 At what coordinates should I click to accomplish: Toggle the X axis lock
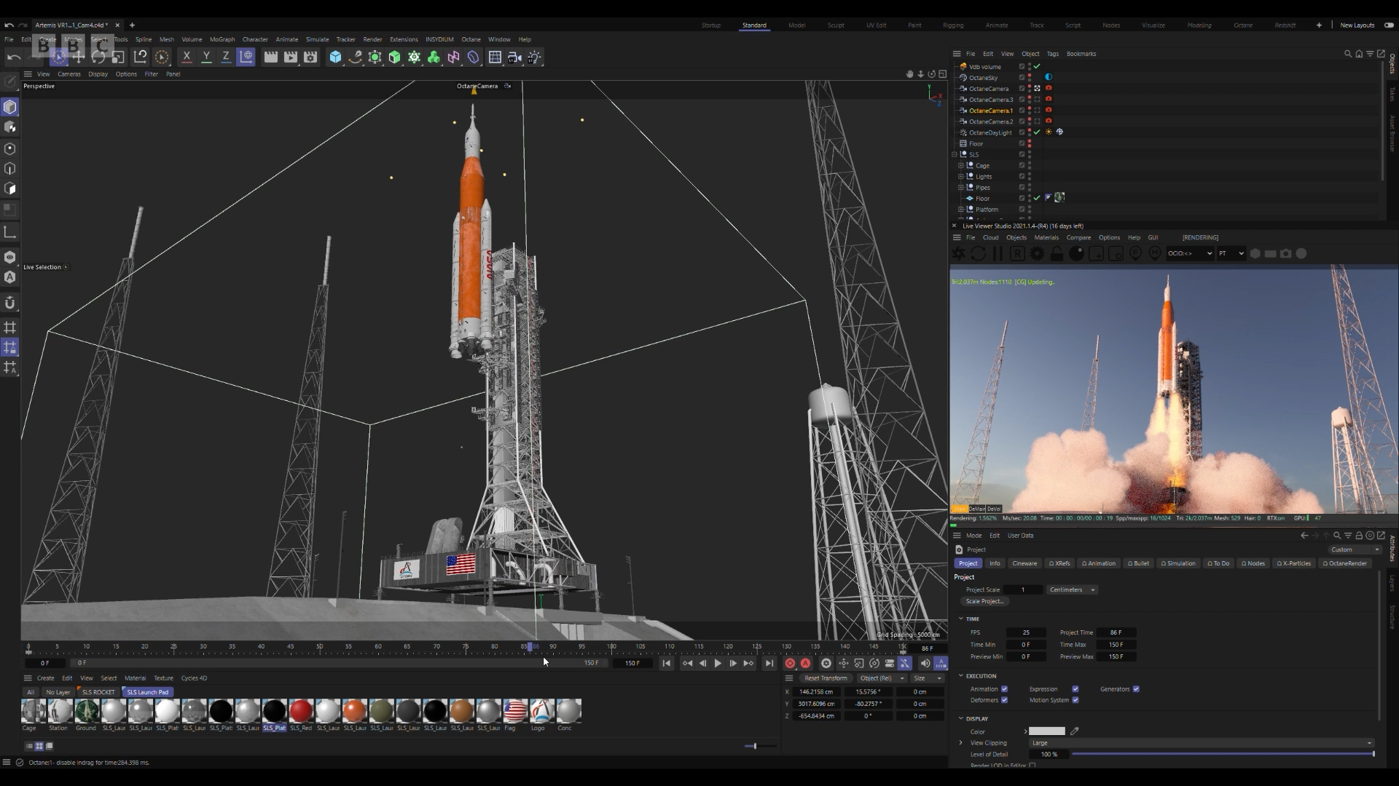point(187,57)
